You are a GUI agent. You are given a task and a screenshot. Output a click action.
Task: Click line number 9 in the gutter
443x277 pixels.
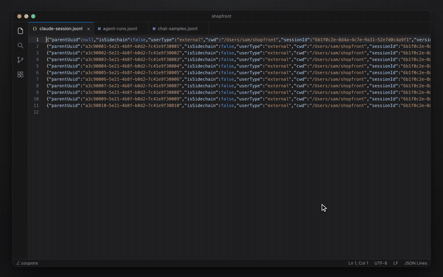(x=37, y=92)
